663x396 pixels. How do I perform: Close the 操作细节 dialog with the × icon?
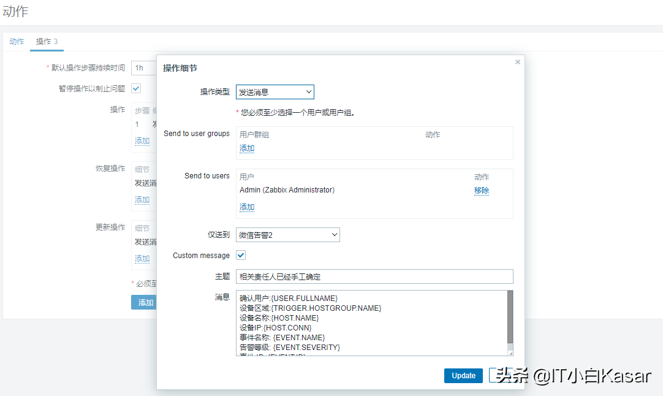[x=517, y=62]
